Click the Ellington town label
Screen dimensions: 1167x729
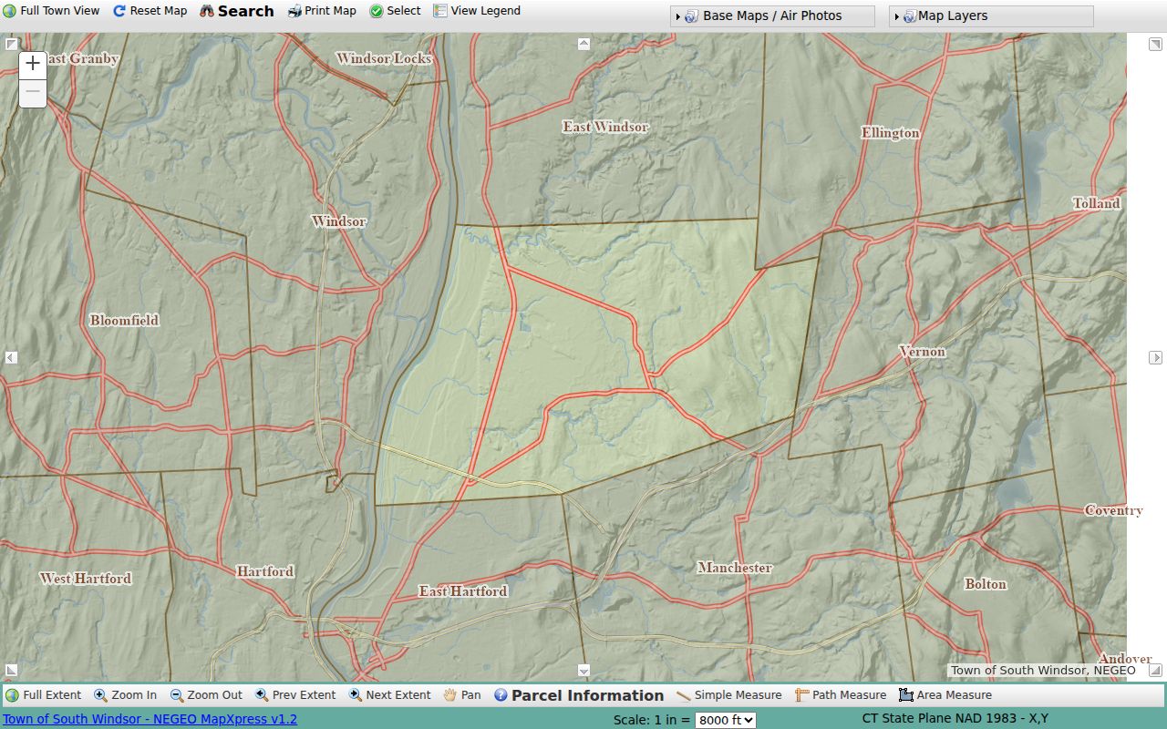(x=891, y=133)
